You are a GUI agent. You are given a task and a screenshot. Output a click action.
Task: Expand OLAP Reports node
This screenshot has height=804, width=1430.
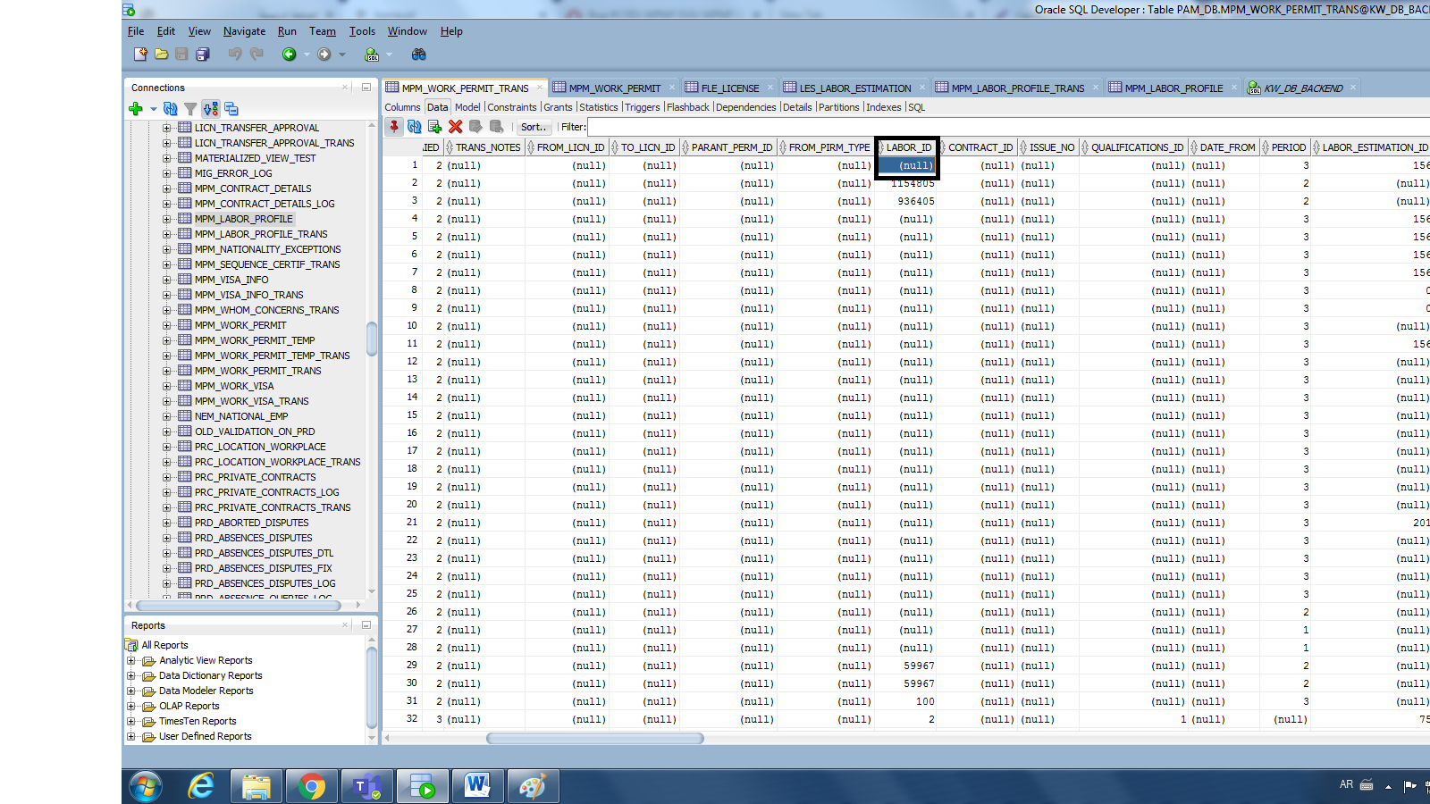tap(131, 707)
